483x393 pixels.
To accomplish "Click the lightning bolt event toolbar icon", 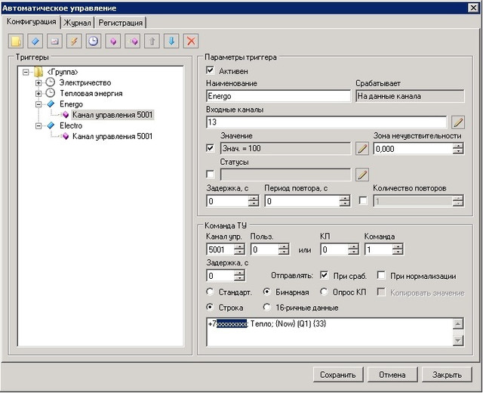I will coord(74,41).
